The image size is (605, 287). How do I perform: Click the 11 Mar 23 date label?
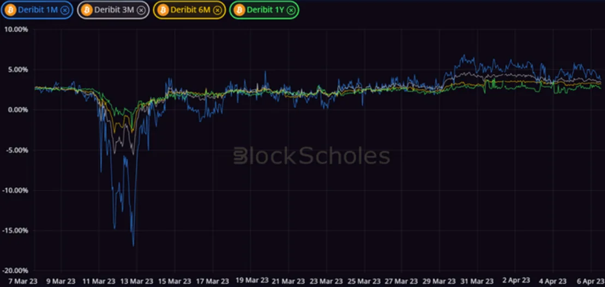pos(98,281)
